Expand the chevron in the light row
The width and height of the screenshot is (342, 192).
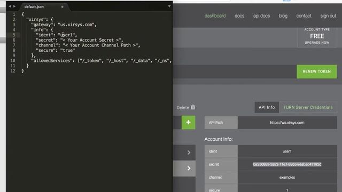tap(189, 169)
